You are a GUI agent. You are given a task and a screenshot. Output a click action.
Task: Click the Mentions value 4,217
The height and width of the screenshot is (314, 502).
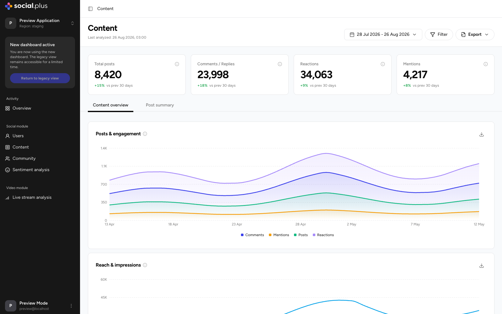pos(415,75)
